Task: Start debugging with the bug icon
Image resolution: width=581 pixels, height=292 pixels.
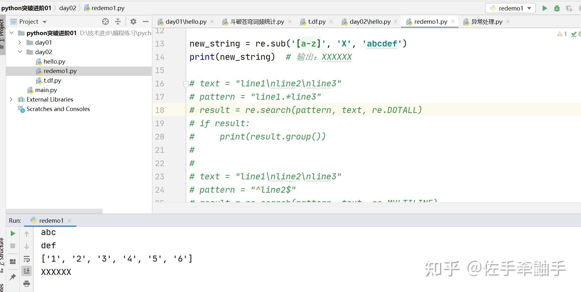Action: click(x=557, y=8)
